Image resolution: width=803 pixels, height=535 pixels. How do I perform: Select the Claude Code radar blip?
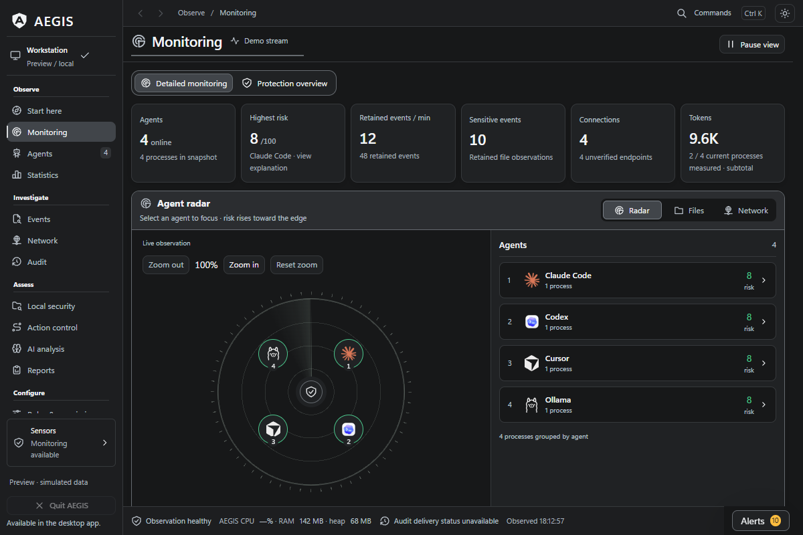[x=349, y=354]
